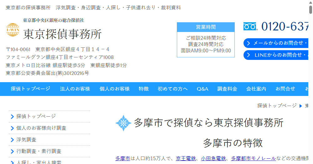
Task: Click the free-dial phone icon
Action: [x=250, y=26]
